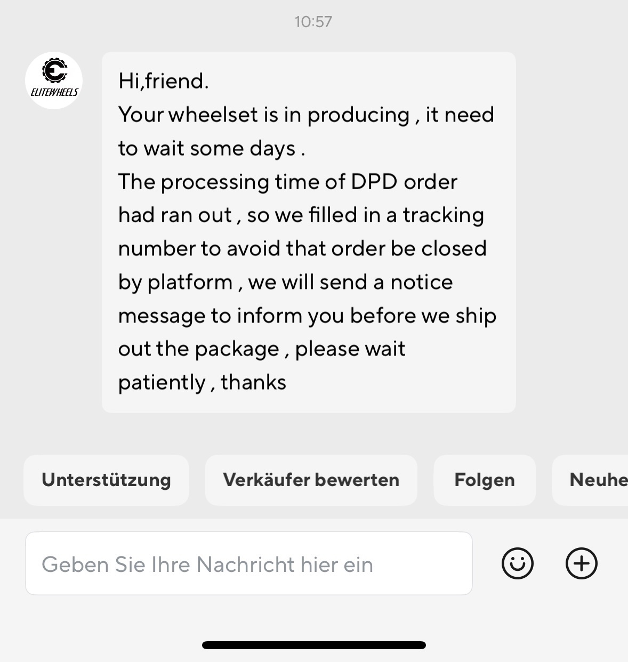Tap the Folgen button
628x662 pixels.
pyautogui.click(x=484, y=480)
